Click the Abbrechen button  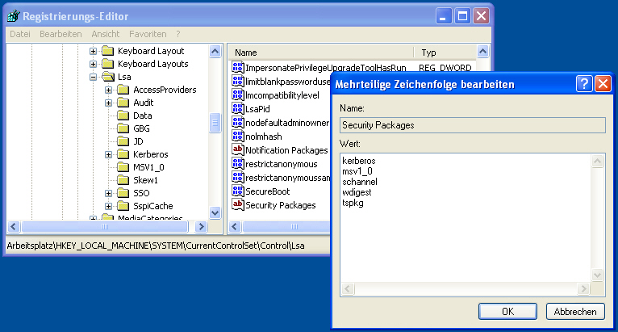[575, 312]
